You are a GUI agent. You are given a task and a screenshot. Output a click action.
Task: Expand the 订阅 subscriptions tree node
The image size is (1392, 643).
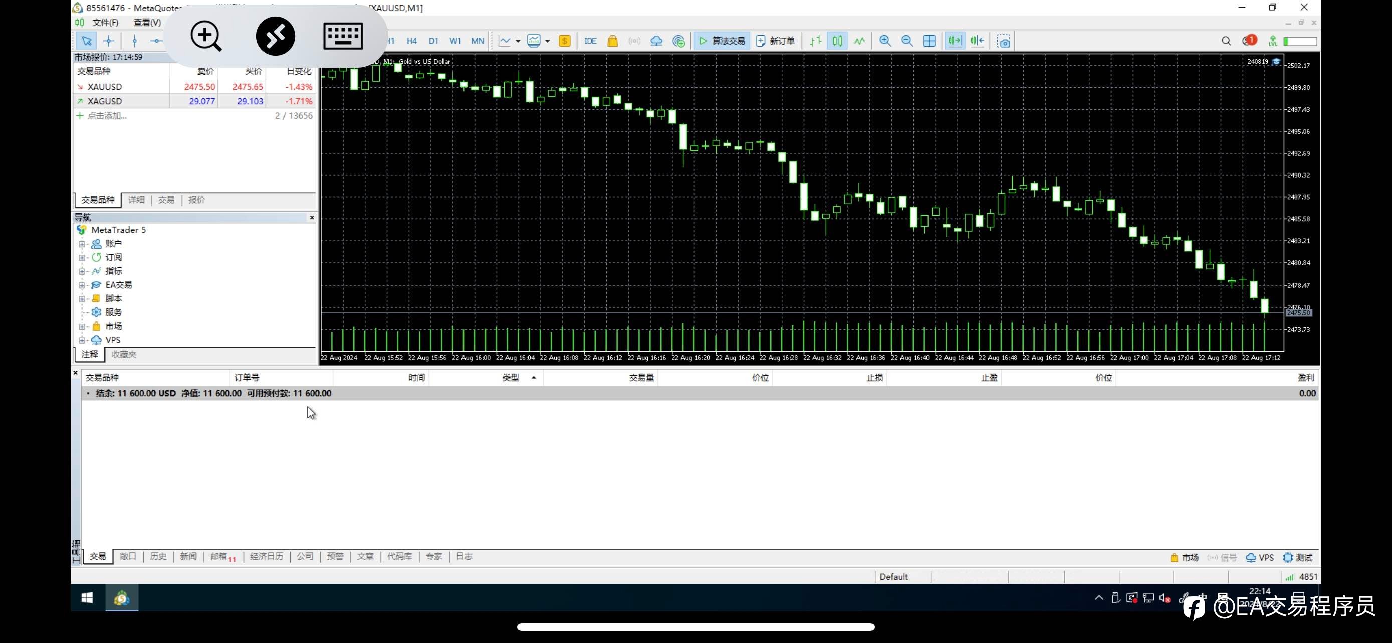pyautogui.click(x=82, y=257)
